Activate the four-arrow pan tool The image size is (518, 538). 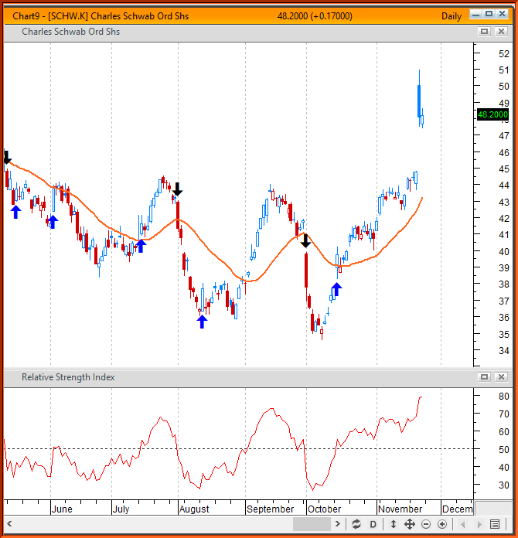(x=410, y=524)
